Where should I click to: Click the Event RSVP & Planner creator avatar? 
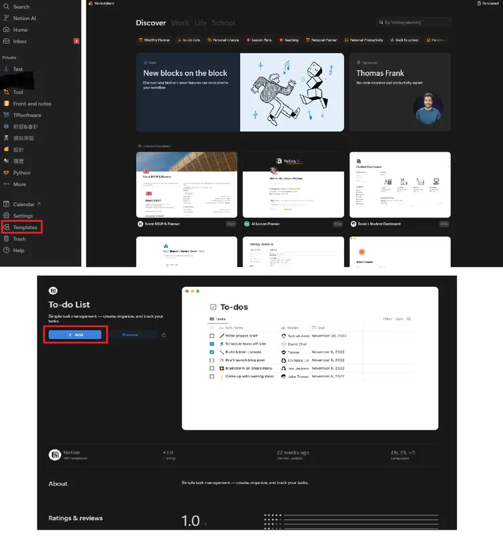click(140, 224)
